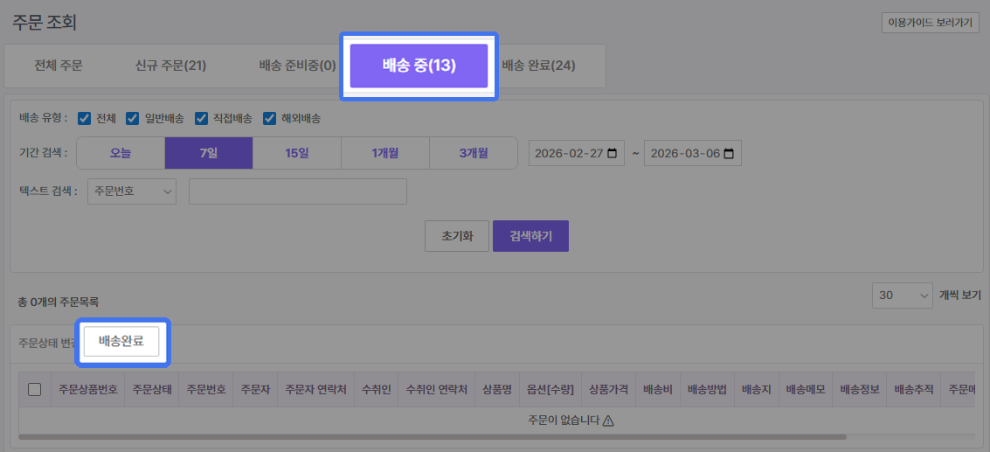Click the 검색하기 search button
The width and height of the screenshot is (990, 452).
tap(530, 236)
